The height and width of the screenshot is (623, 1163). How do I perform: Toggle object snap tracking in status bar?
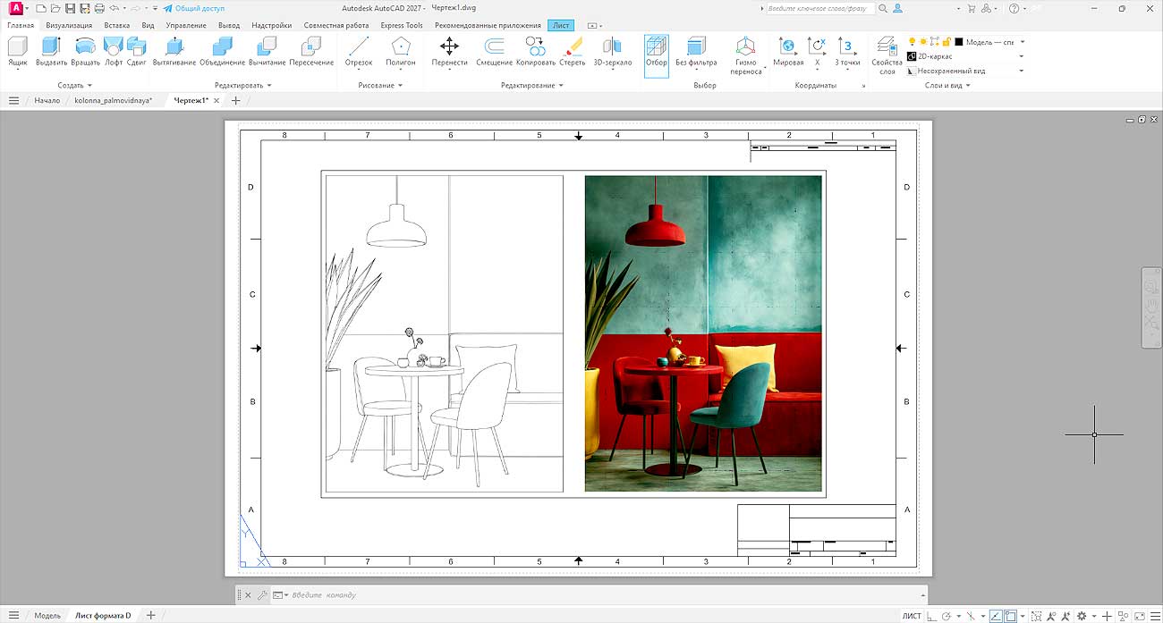click(x=996, y=616)
